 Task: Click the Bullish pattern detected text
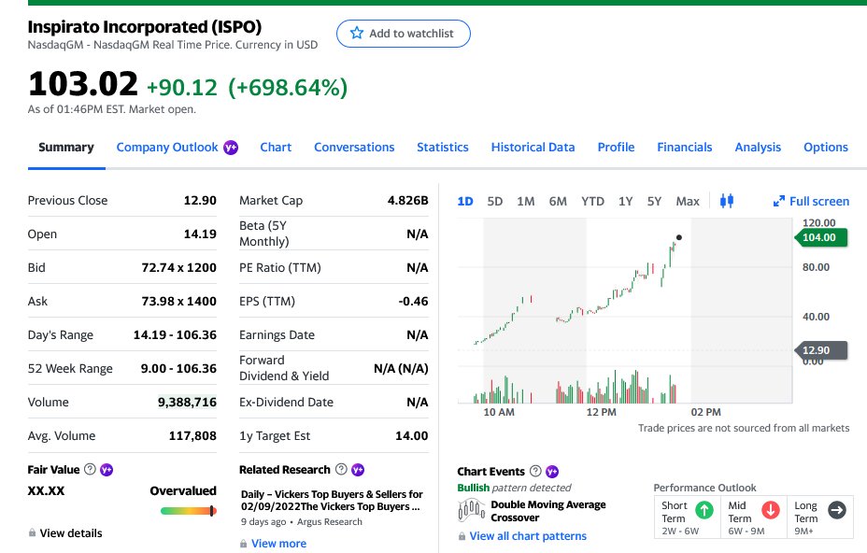(514, 488)
